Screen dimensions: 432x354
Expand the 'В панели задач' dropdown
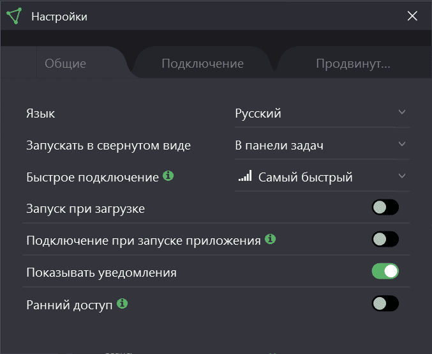(x=321, y=145)
